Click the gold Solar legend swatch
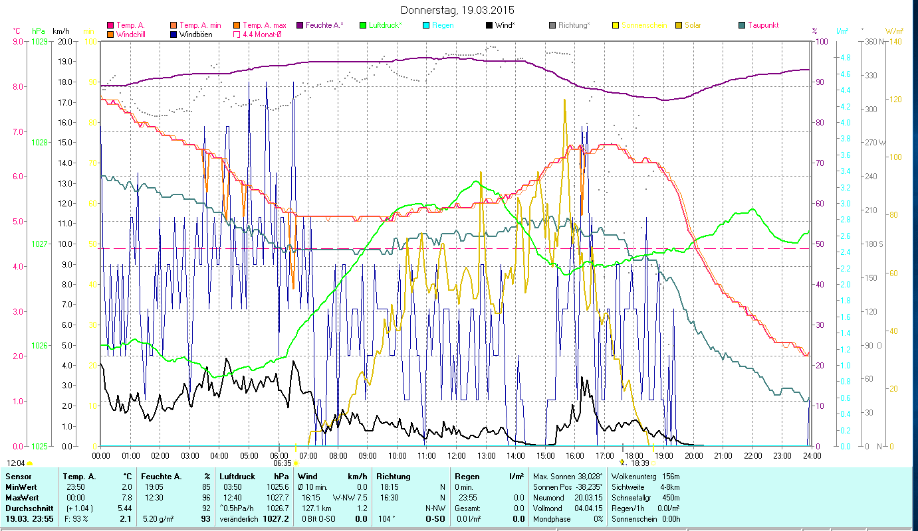Viewport: 918px width, 531px height. click(x=679, y=25)
